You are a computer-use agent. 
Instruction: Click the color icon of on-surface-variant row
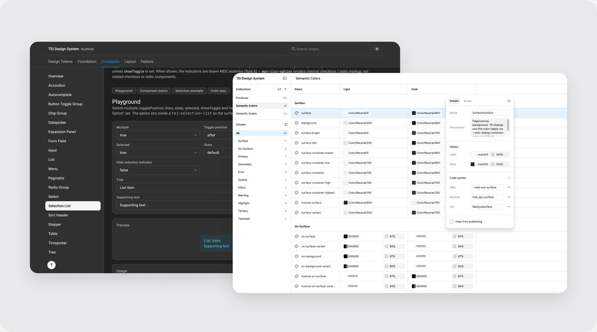tap(297, 246)
